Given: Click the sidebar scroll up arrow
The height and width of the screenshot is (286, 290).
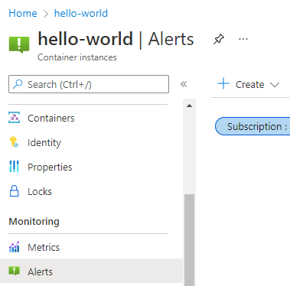Looking at the screenshot, I should tap(189, 106).
